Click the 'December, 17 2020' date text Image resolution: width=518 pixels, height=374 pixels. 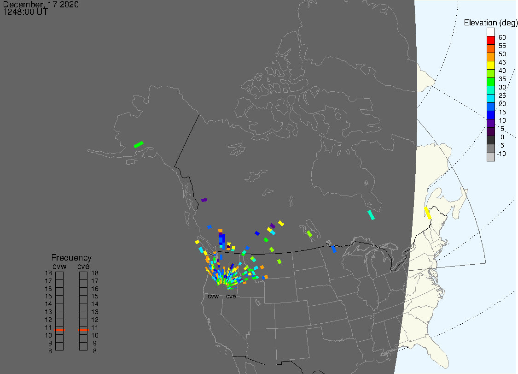41,4
